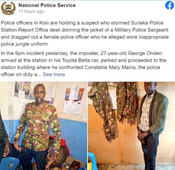Click the name "George Onderi" in the post

(145, 53)
